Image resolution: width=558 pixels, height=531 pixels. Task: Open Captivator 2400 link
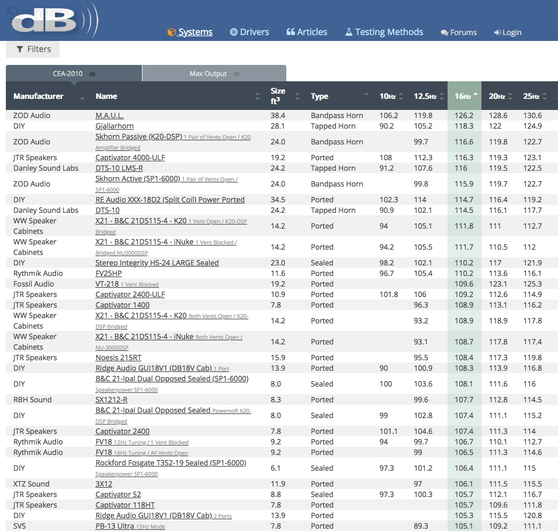click(x=123, y=431)
